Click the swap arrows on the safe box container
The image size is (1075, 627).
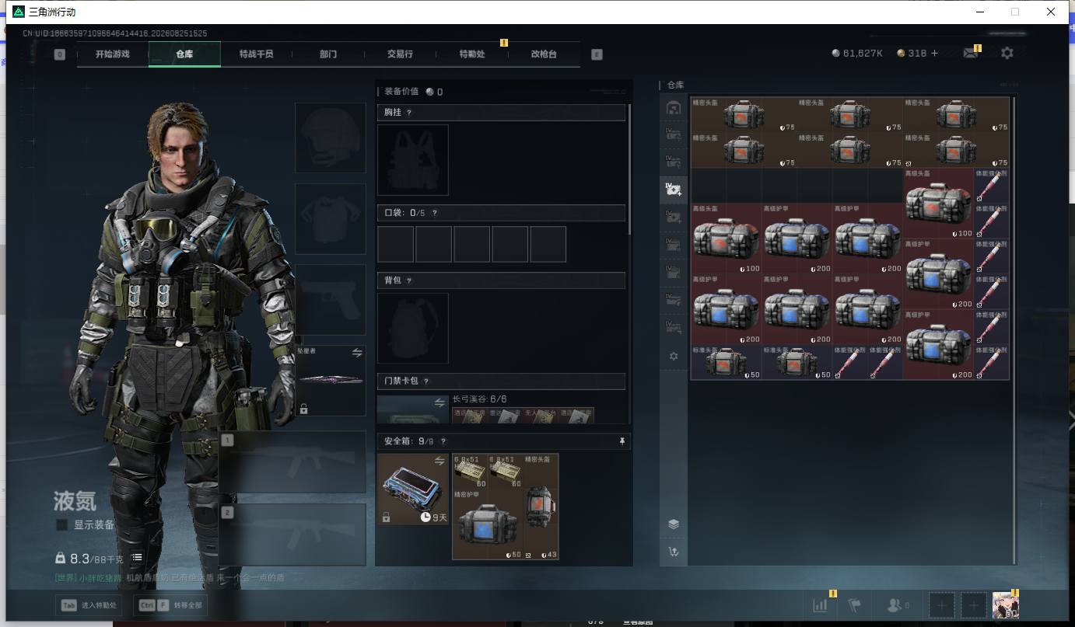tap(439, 462)
